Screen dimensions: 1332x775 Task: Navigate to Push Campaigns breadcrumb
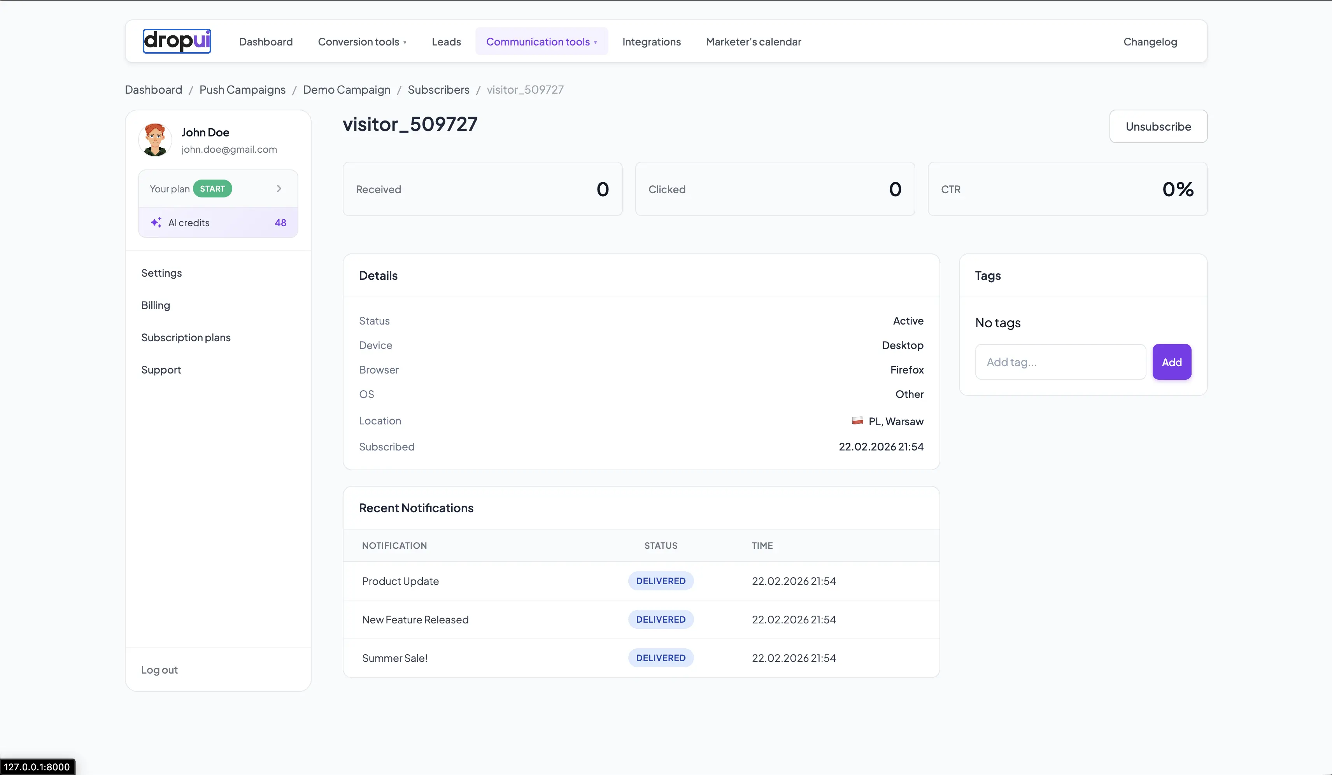(242, 90)
